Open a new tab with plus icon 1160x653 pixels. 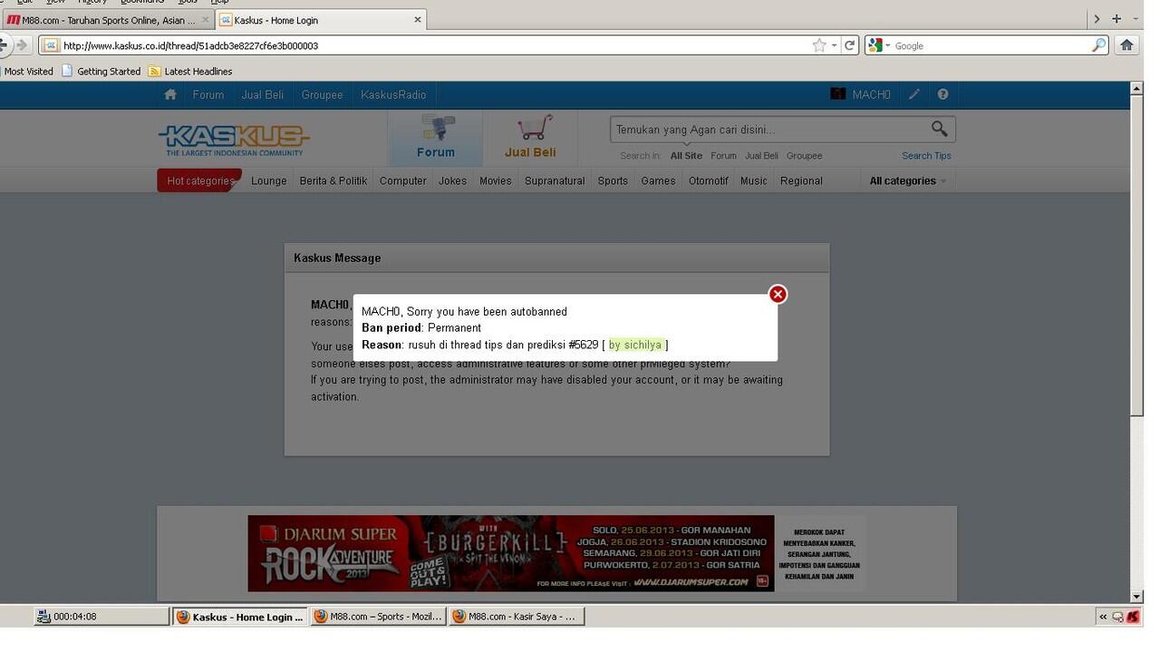pyautogui.click(x=1116, y=18)
